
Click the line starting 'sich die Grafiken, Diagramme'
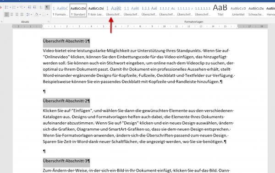click(x=137, y=129)
